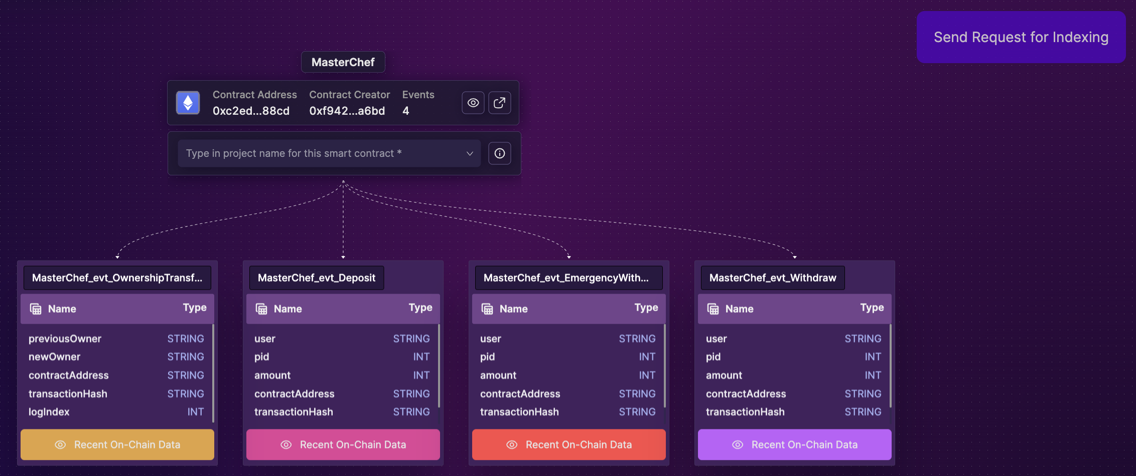Select user row in Withdraw table
The width and height of the screenshot is (1136, 476).
coord(794,339)
